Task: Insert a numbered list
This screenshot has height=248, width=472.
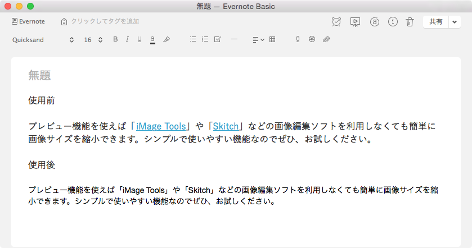Action: [205, 39]
